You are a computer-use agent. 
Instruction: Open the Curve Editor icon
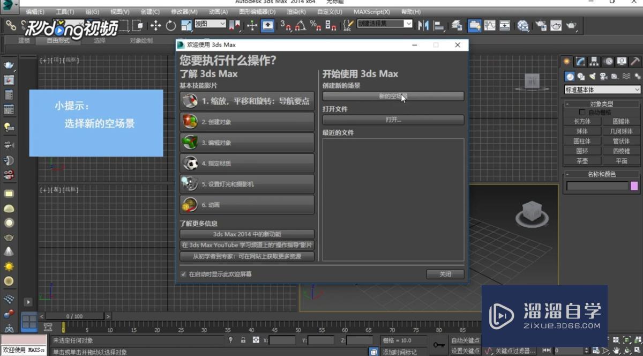490,25
